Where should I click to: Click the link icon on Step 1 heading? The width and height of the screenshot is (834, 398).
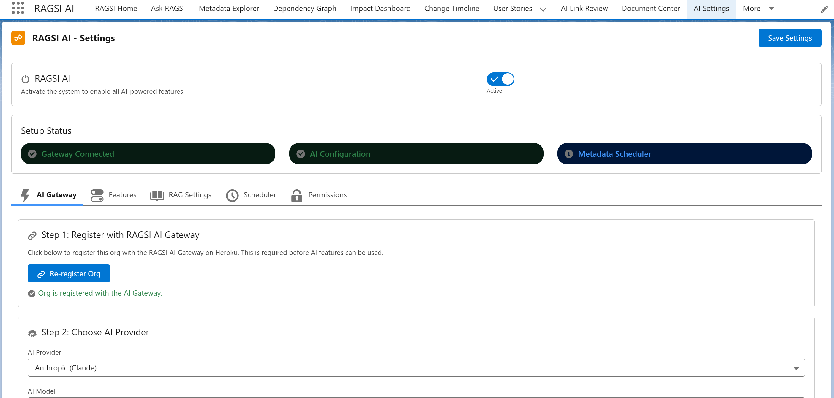tap(32, 235)
